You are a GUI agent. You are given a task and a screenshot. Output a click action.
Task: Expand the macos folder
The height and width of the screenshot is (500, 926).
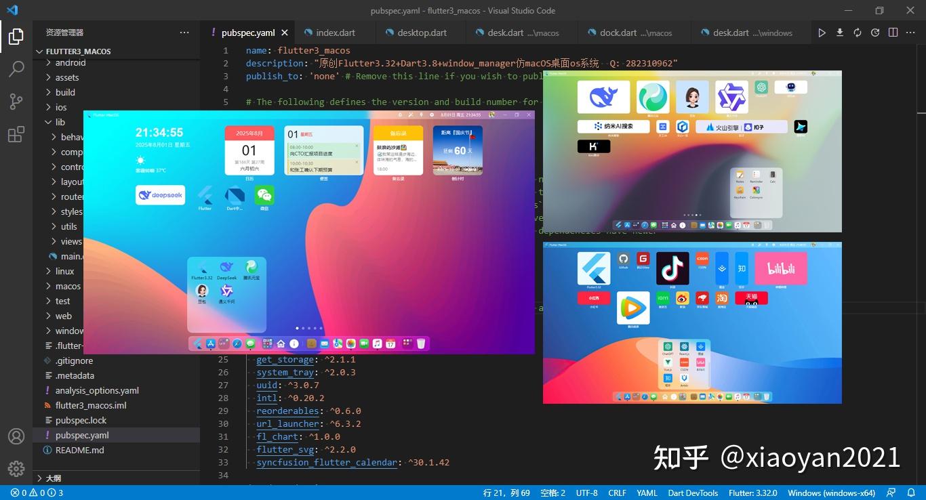coord(67,286)
